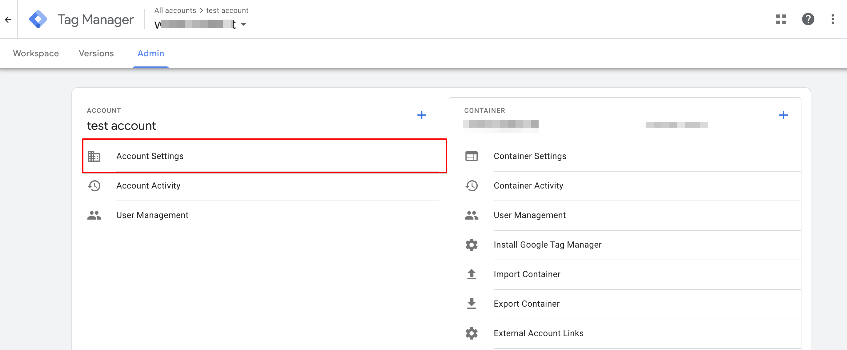Open the Google apps grid icon

pos(781,19)
